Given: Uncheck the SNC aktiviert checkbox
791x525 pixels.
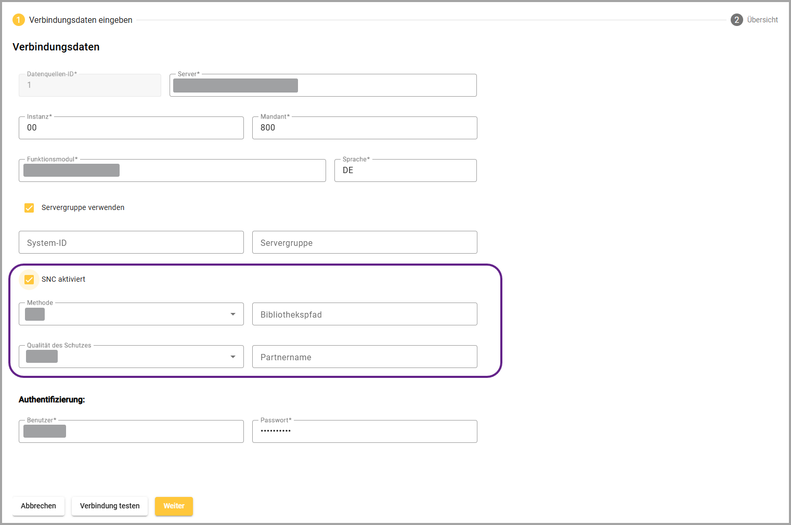Looking at the screenshot, I should pos(29,280).
